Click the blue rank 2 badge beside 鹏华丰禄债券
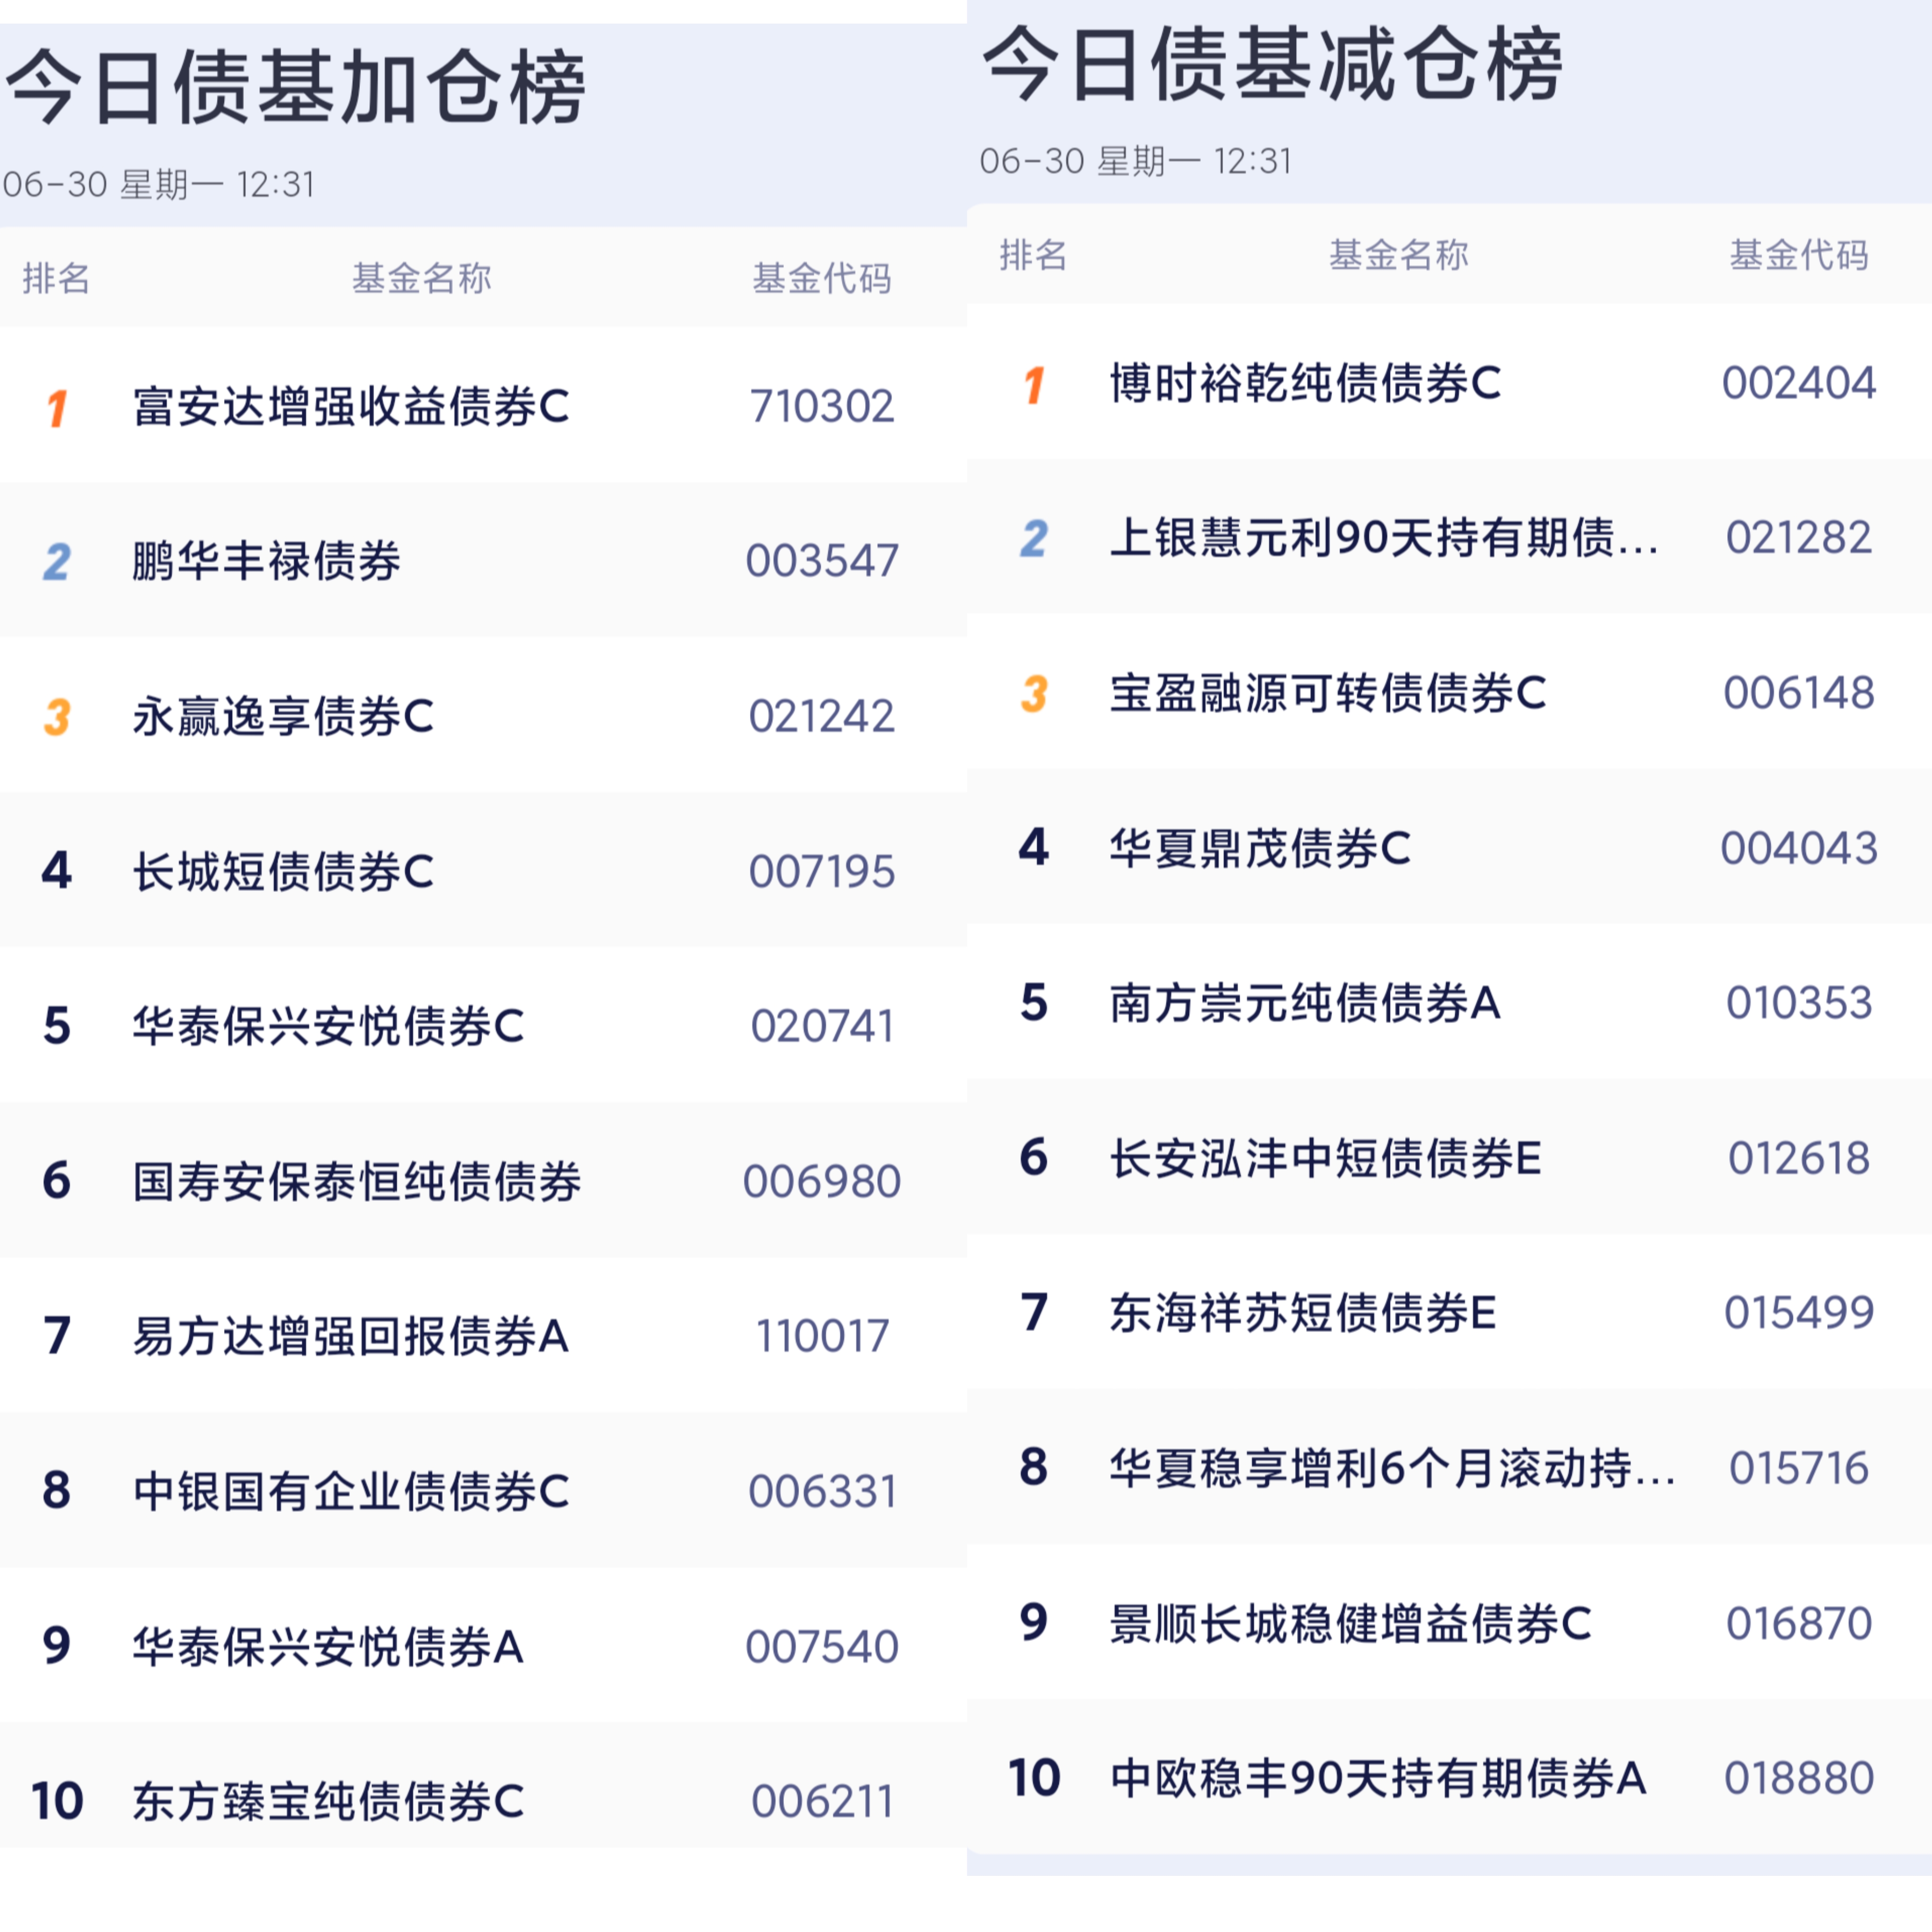 pos(57,562)
